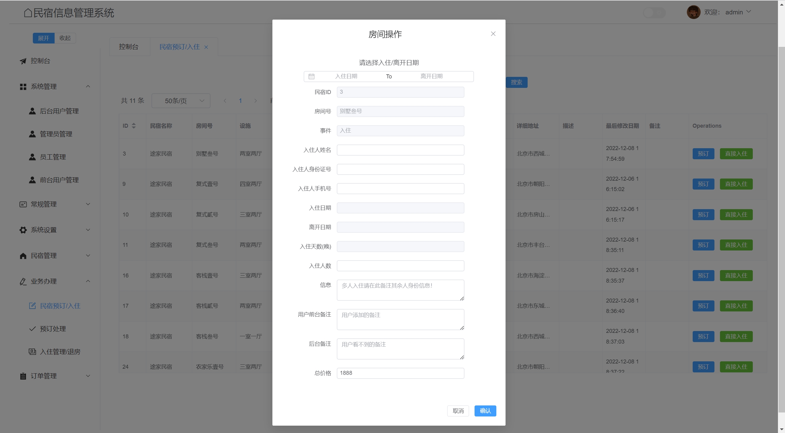
Task: Click the 控制台 paper plane icon
Action: 23,61
